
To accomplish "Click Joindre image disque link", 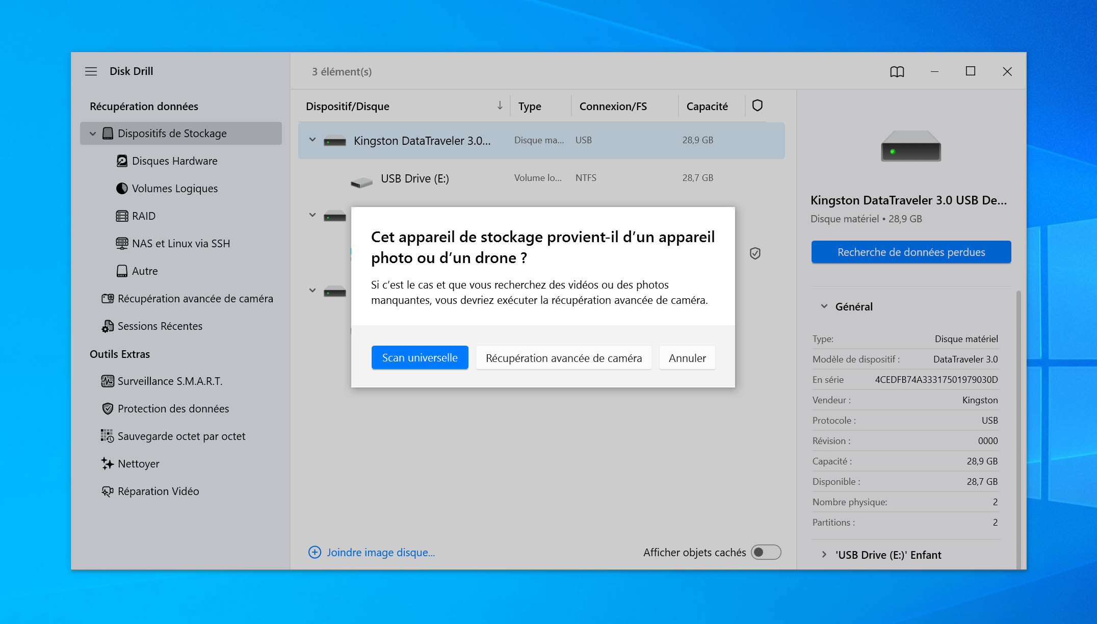I will [381, 552].
